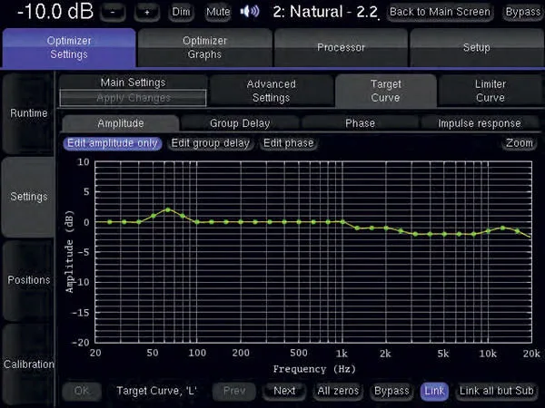This screenshot has height=408, width=545.
Task: Select Runtime in the left sidebar
Action: (28, 113)
